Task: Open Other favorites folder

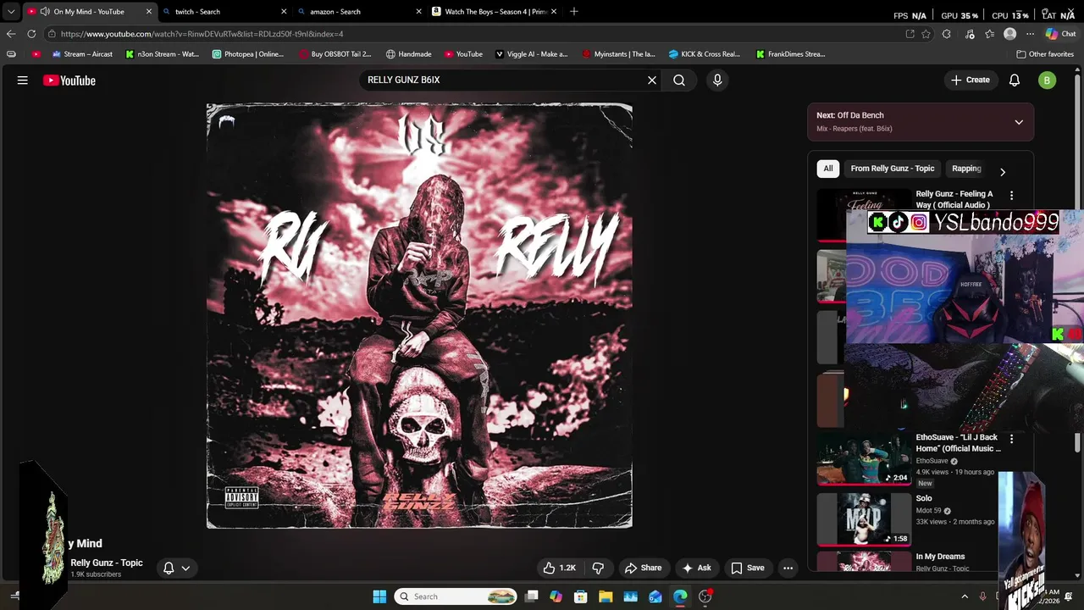Action: tap(1045, 54)
